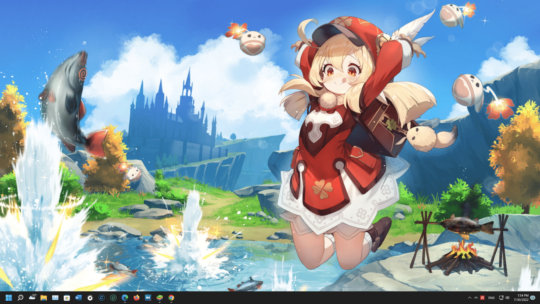Open Microsoft Store from taskbar
Viewport: 540px width, 304px height.
pyautogui.click(x=67, y=298)
